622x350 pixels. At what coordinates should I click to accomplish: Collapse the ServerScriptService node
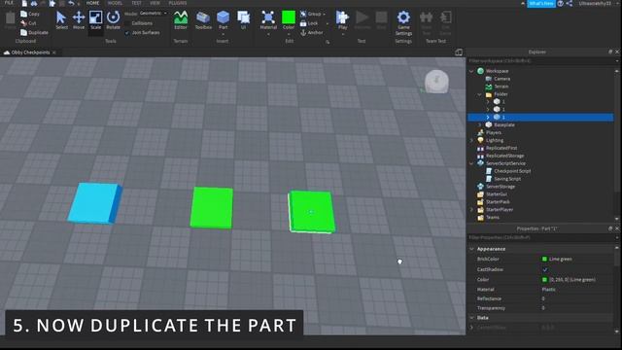coord(471,163)
